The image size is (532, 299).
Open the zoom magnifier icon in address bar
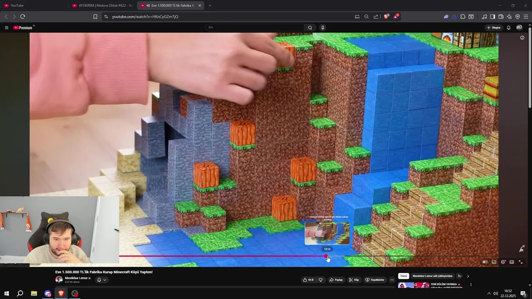(366, 17)
